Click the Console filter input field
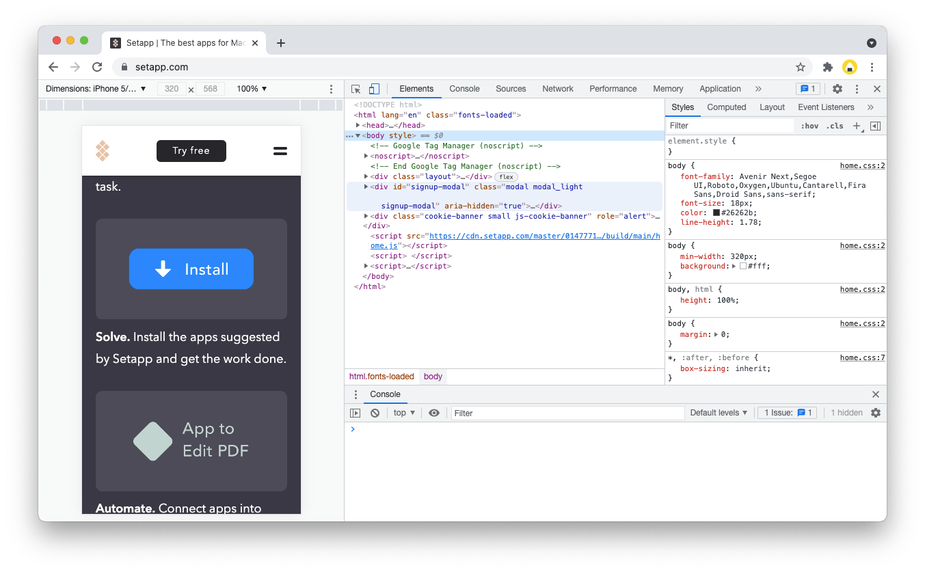 [x=567, y=413]
